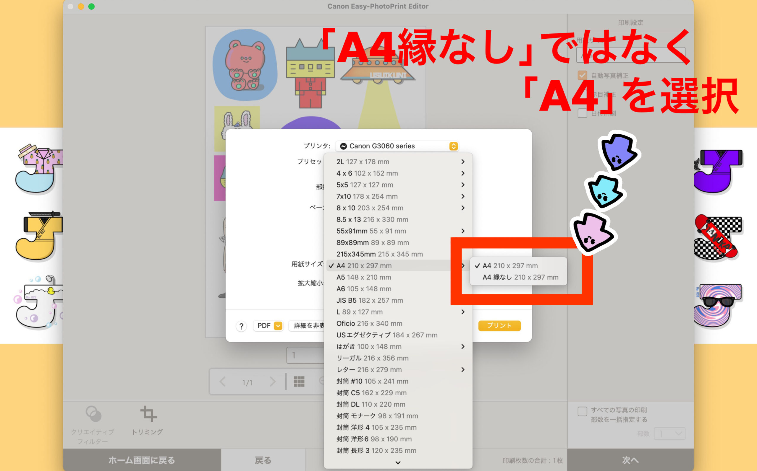Image resolution: width=757 pixels, height=471 pixels.
Task: Choose リーガル 216 x 356 mm
Action: [x=398, y=358]
